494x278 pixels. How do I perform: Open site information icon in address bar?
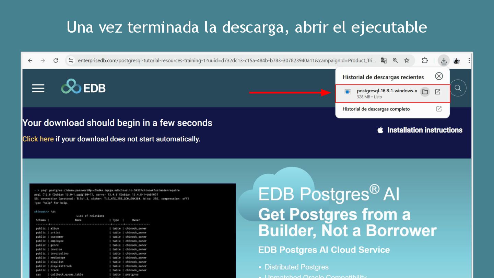[71, 60]
